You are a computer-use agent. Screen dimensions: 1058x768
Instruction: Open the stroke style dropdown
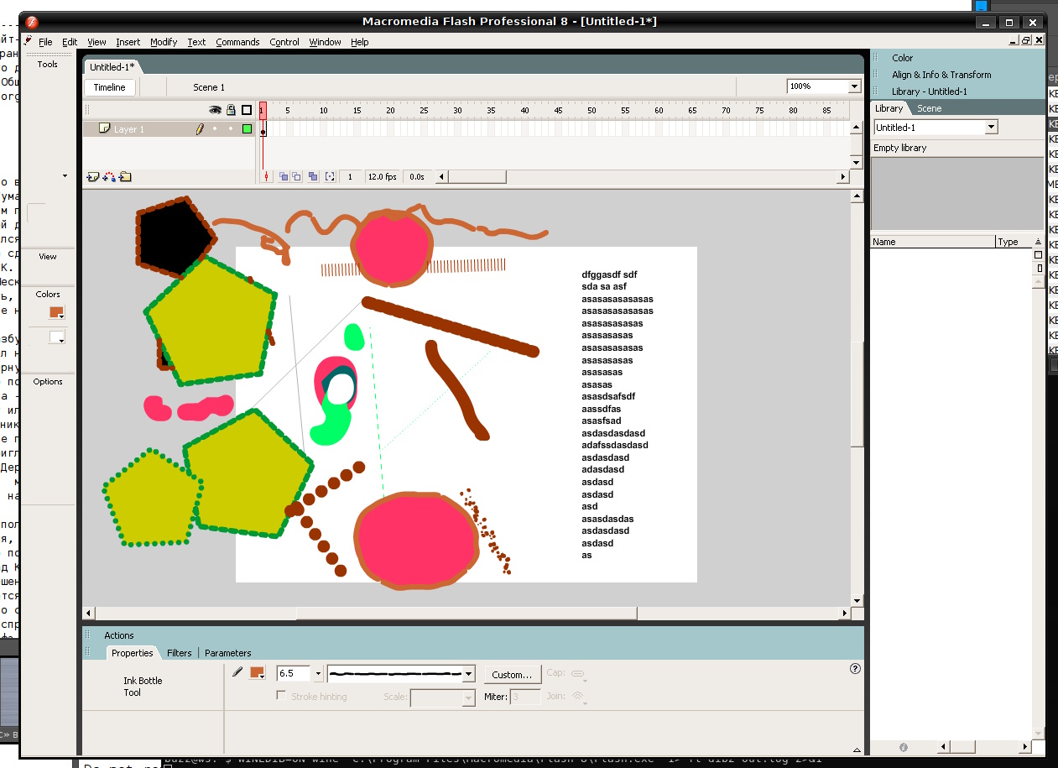click(x=468, y=674)
